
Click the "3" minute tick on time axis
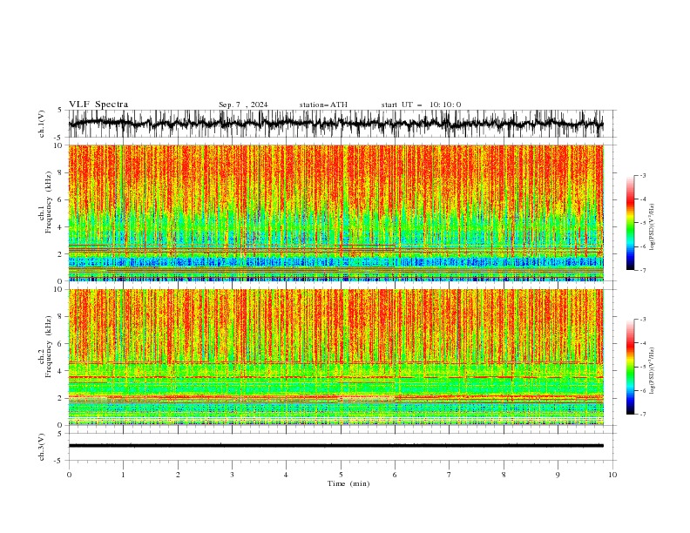point(232,475)
